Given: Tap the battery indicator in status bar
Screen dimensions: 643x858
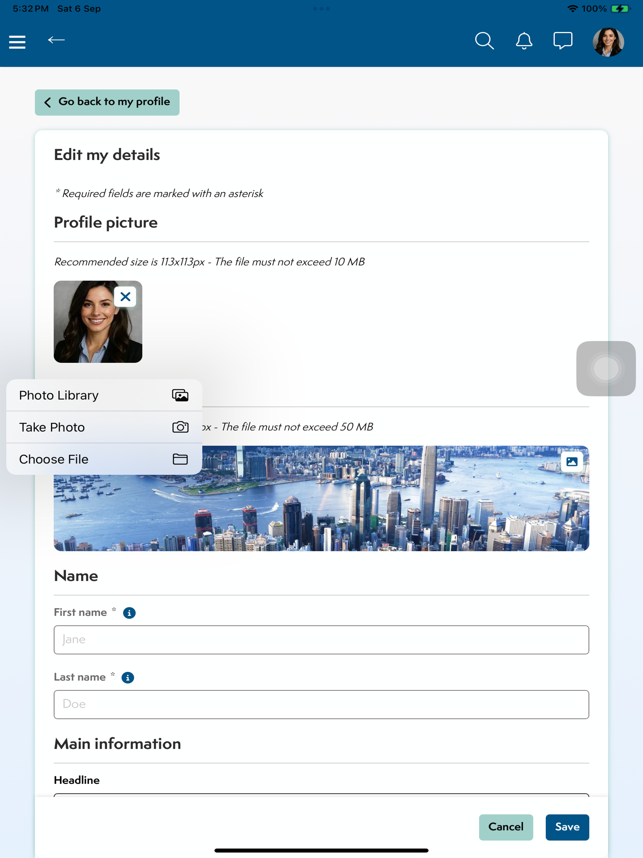Looking at the screenshot, I should 620,8.
